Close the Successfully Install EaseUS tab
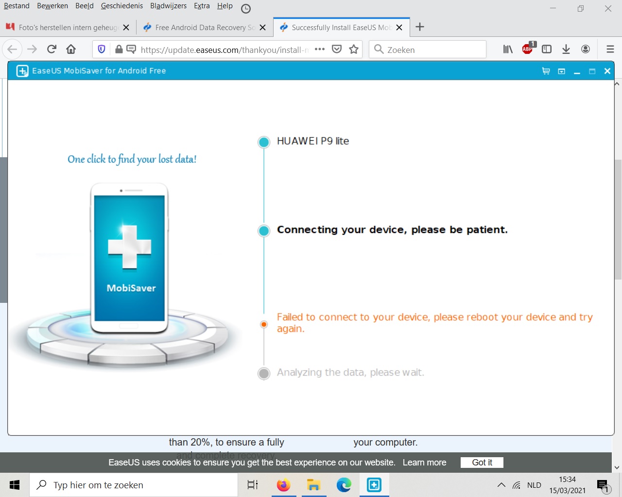 tap(399, 28)
